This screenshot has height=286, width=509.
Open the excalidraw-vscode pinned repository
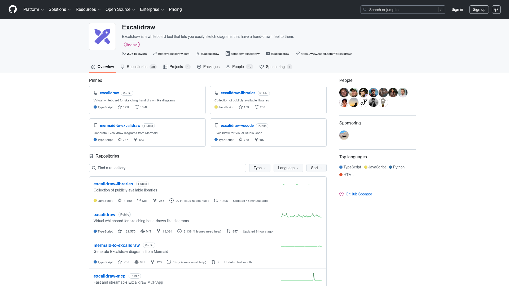click(237, 126)
